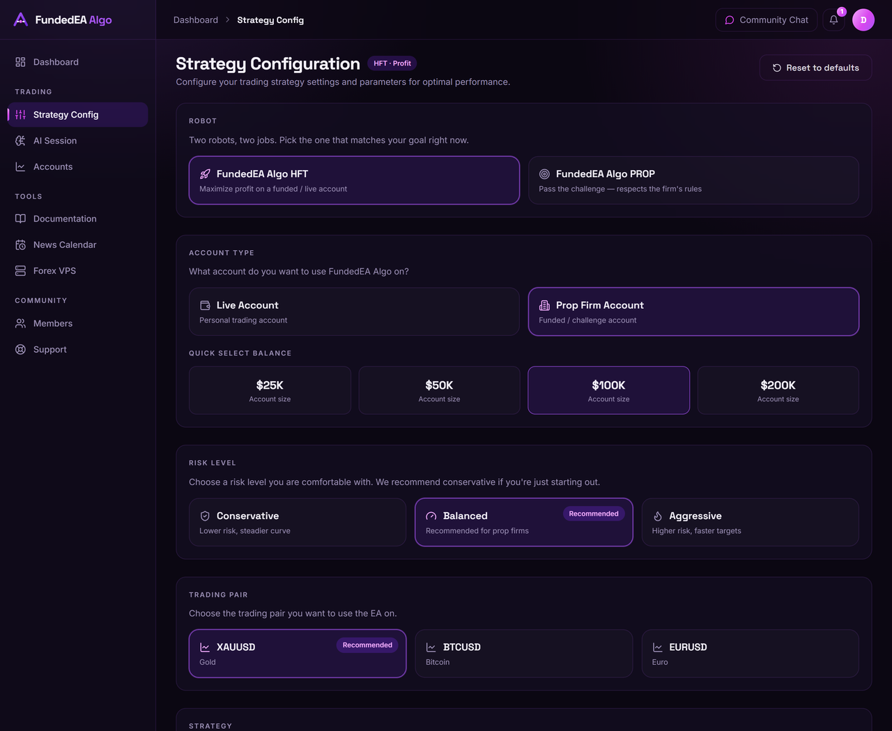Image resolution: width=892 pixels, height=731 pixels.
Task: Pick the $100K account size
Action: coord(609,390)
